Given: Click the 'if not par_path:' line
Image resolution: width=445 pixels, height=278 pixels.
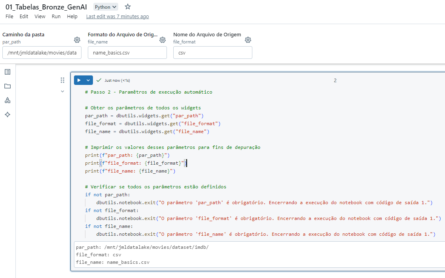Looking at the screenshot, I should click(107, 195).
